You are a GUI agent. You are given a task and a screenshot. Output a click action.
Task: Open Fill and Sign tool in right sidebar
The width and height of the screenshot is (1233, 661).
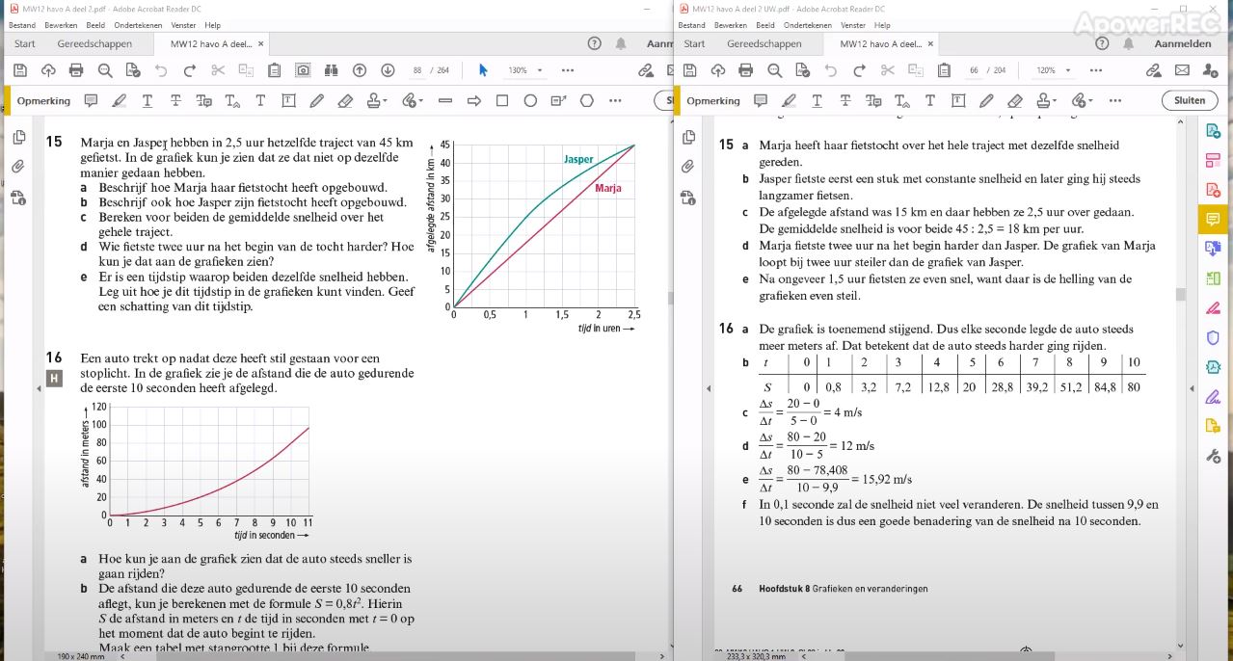coord(1213,396)
